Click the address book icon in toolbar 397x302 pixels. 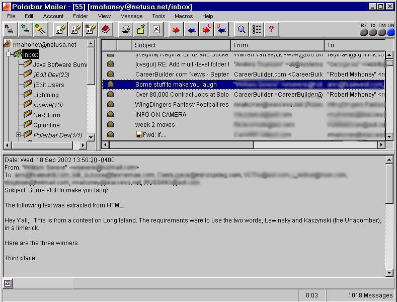click(105, 30)
